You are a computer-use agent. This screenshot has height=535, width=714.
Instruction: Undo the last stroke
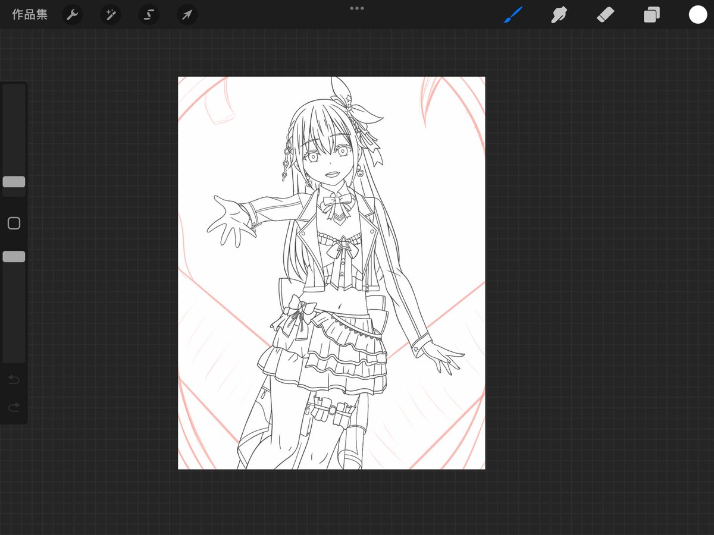coord(14,379)
